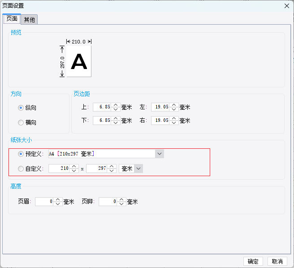Click the 右 margin input field
This screenshot has width=294, height=268.
160,121
